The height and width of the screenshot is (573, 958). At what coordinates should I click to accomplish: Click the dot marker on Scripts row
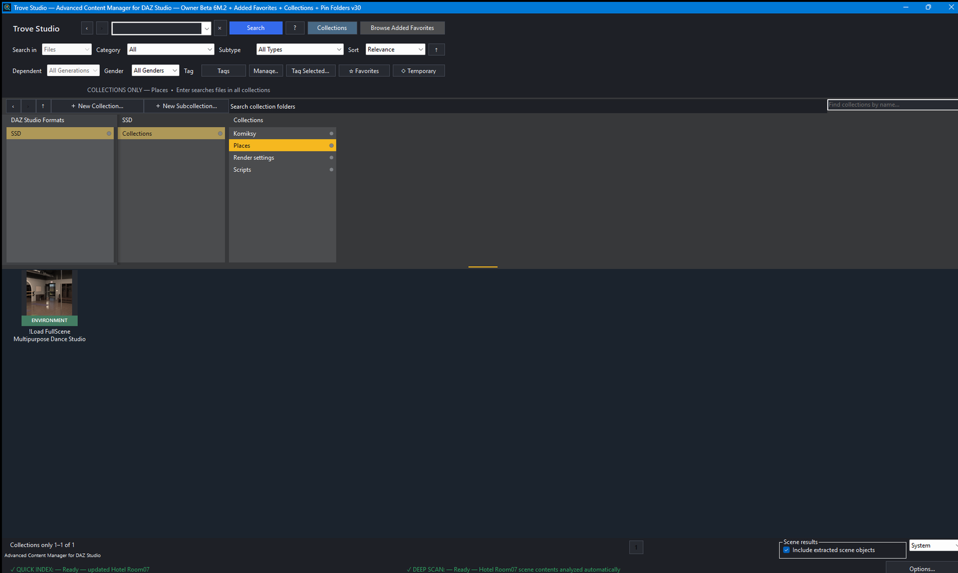[331, 169]
